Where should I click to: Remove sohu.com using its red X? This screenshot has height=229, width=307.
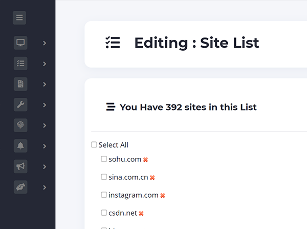click(145, 160)
